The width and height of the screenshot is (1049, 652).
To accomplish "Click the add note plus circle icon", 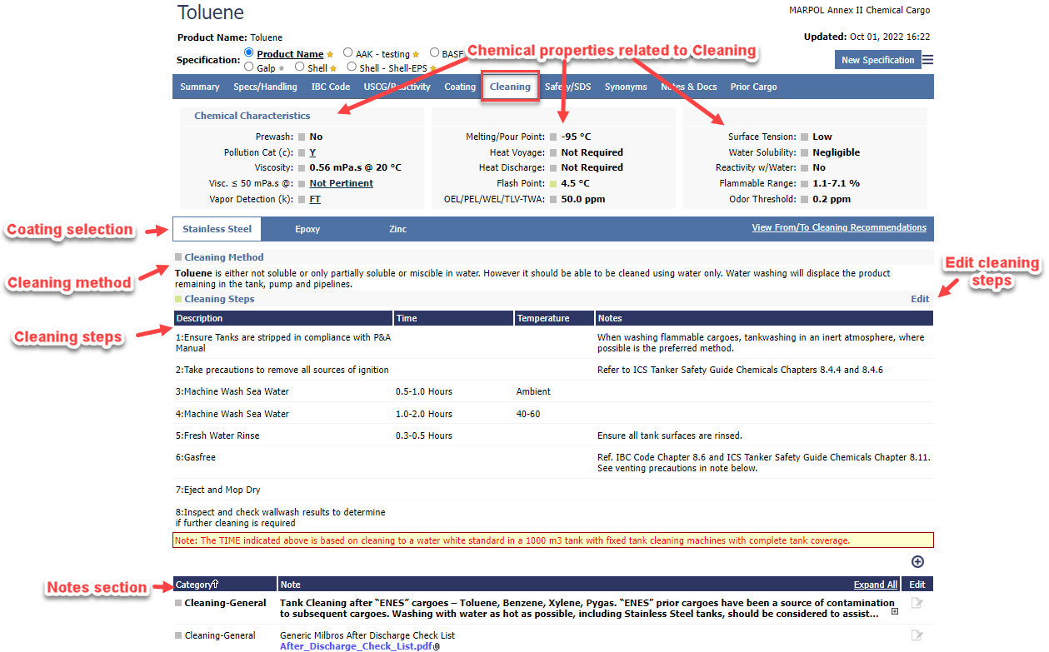I will pos(917,562).
